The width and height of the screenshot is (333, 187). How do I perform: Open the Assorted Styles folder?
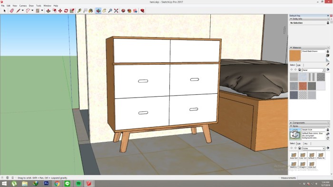pyautogui.click(x=294, y=156)
